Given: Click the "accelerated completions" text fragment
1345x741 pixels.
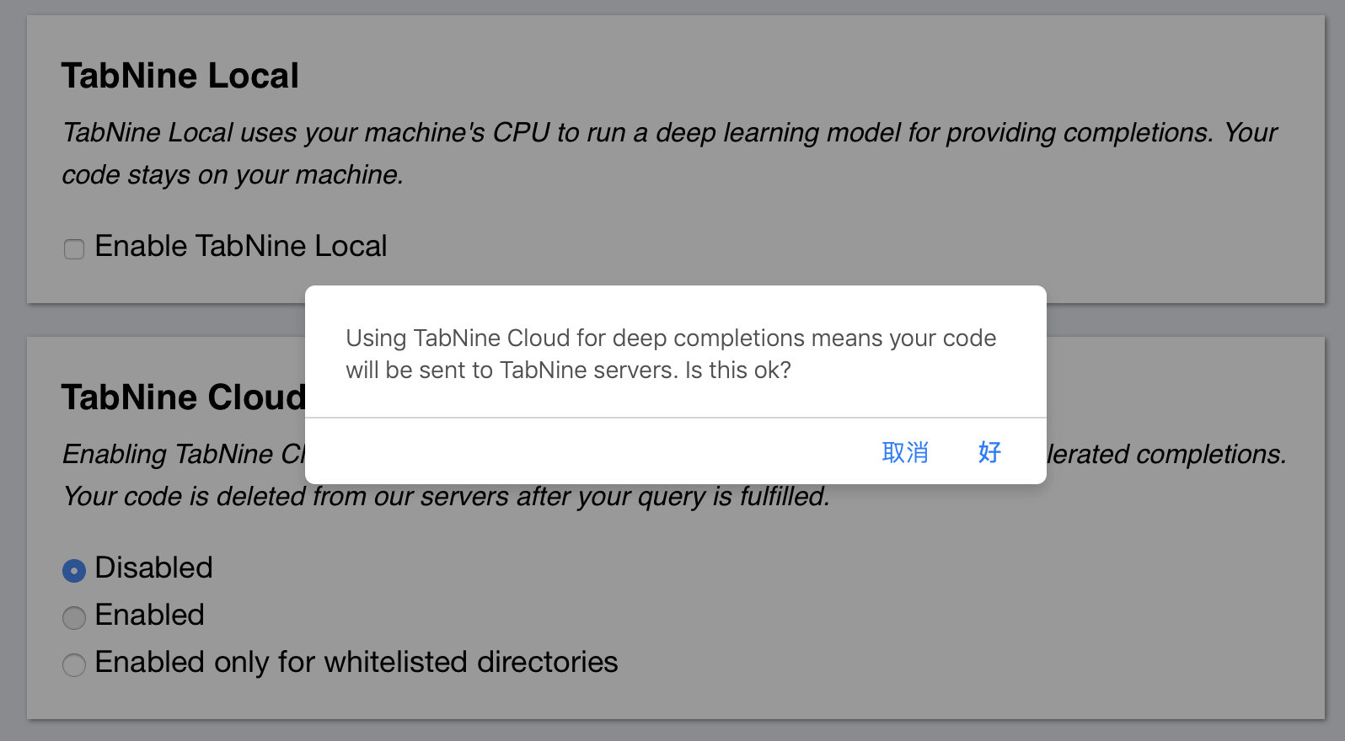Looking at the screenshot, I should pos(1167,454).
